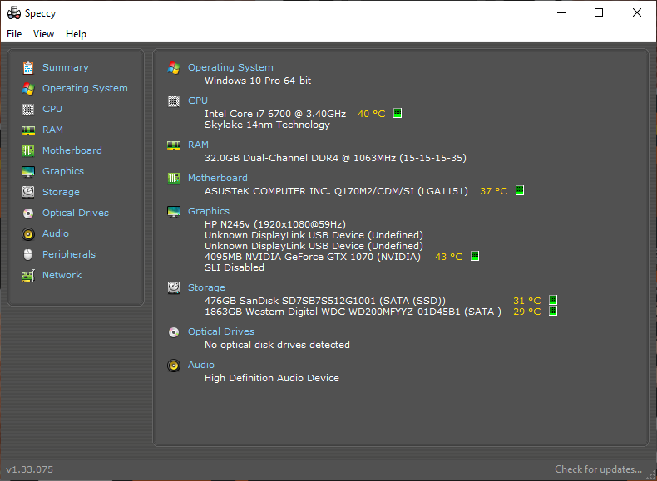Image resolution: width=657 pixels, height=481 pixels.
Task: Click the SanDisk SSD temperature indicator
Action: coord(553,300)
